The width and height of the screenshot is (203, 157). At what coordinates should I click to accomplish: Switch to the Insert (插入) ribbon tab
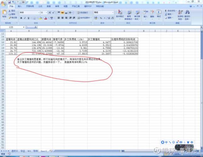[x=20, y=6]
